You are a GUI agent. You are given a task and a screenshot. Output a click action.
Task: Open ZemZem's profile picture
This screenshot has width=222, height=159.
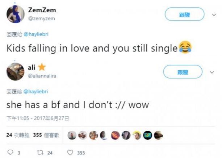15,14
